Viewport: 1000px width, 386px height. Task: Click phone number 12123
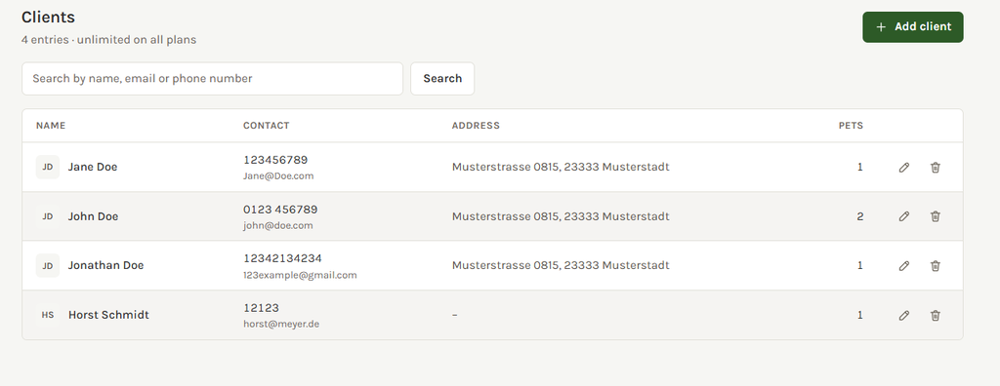tap(261, 308)
